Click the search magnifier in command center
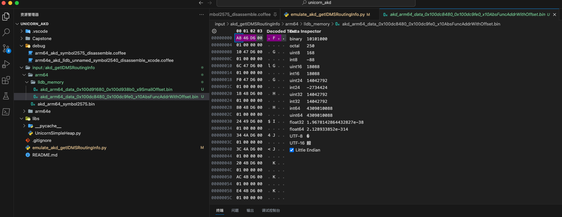This screenshot has height=217, width=562. pyautogui.click(x=304, y=3)
